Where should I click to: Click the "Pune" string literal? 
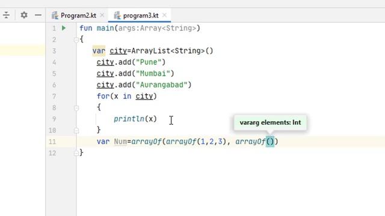tap(149, 62)
